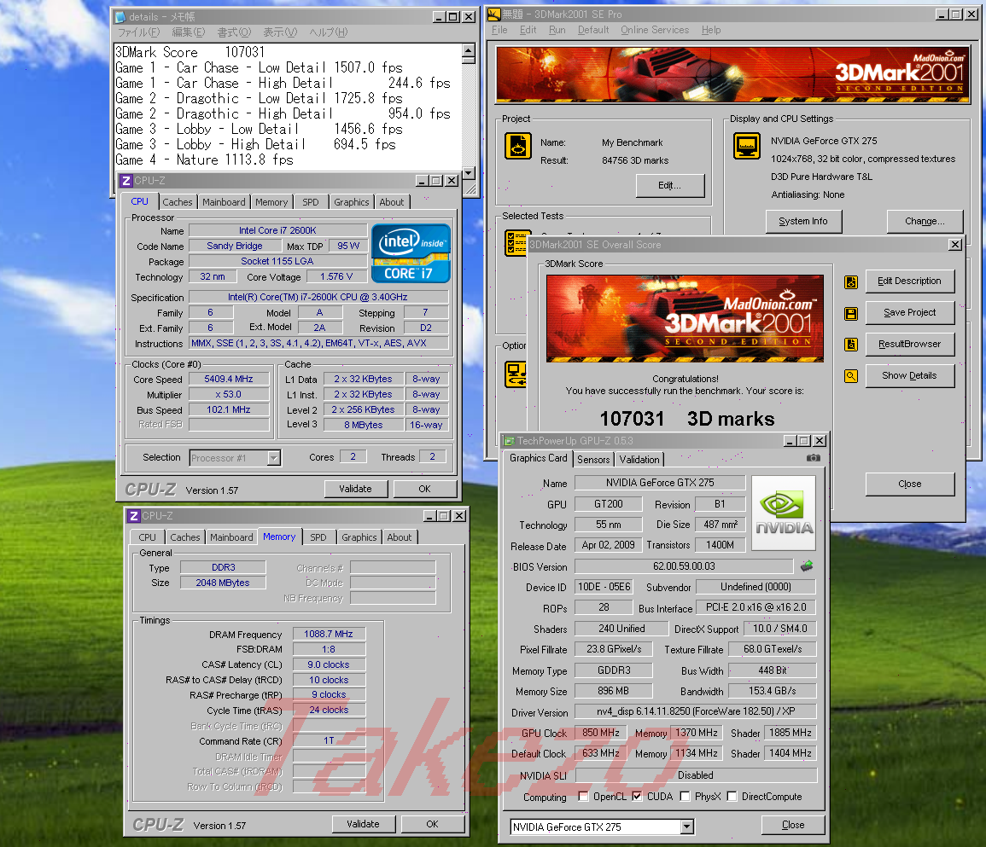Open the 書式(O) menu in Notepad
986x847 pixels.
[234, 32]
